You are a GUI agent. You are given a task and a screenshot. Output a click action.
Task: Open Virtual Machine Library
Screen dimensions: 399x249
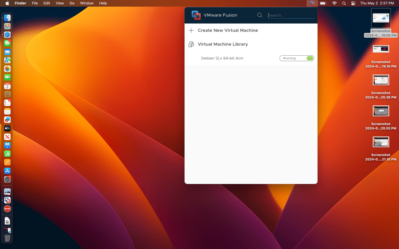tap(222, 44)
